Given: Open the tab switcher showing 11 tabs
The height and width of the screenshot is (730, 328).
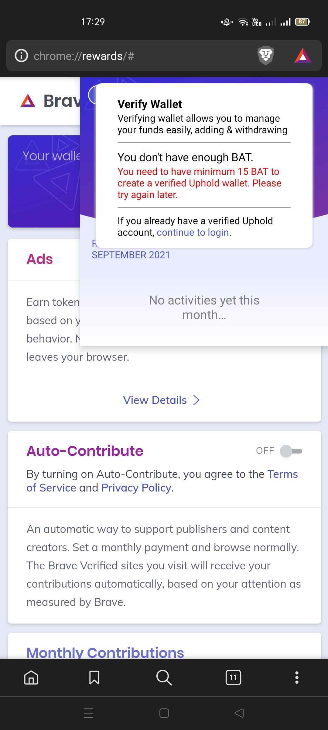Looking at the screenshot, I should (233, 678).
